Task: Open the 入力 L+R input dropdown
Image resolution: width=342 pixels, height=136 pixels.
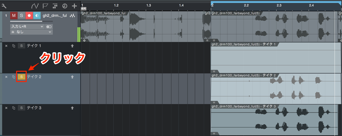Action: [27, 27]
